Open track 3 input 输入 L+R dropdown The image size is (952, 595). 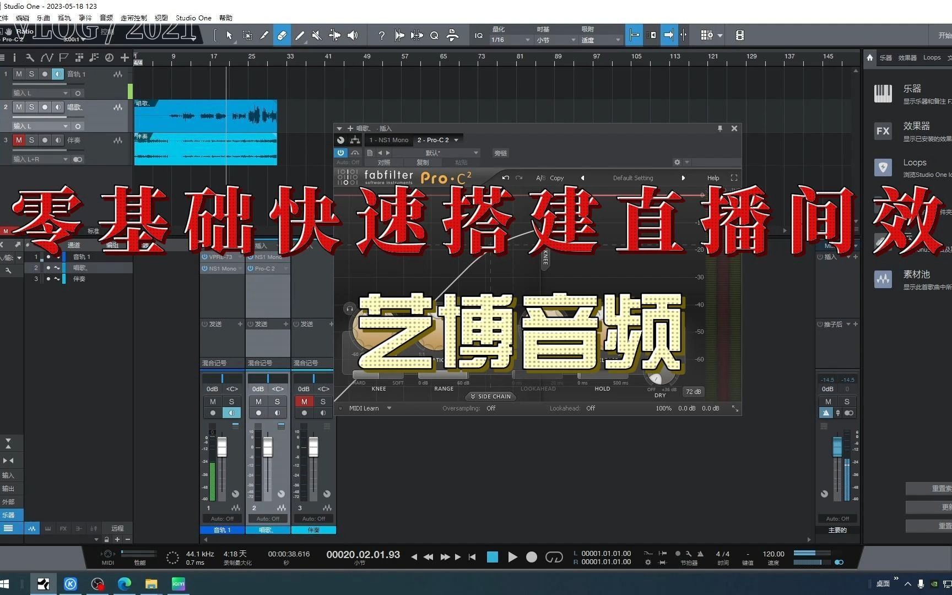pos(41,159)
